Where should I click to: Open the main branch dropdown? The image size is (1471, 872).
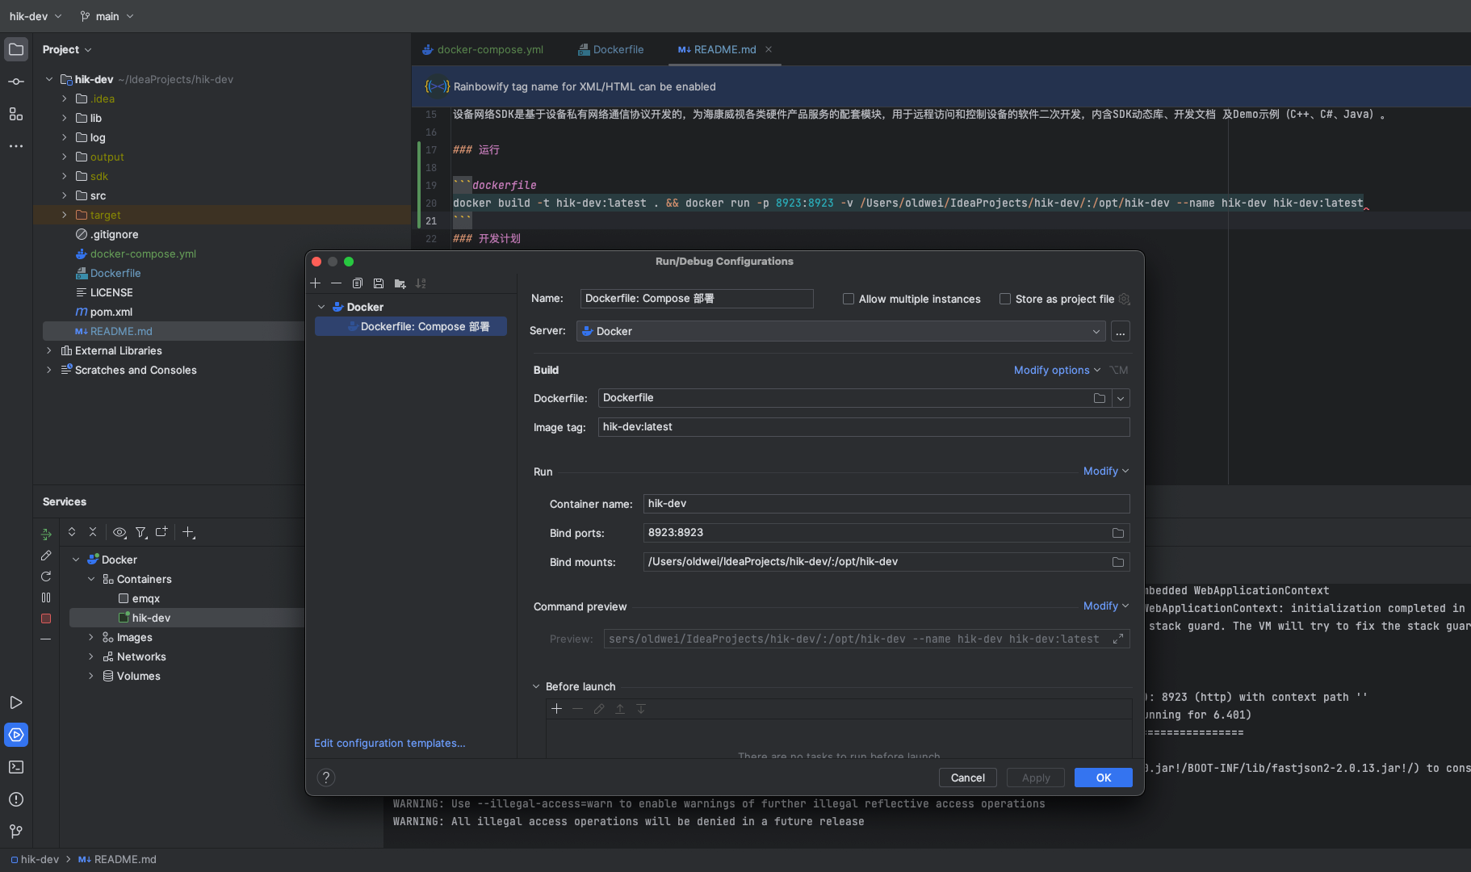pos(107,16)
